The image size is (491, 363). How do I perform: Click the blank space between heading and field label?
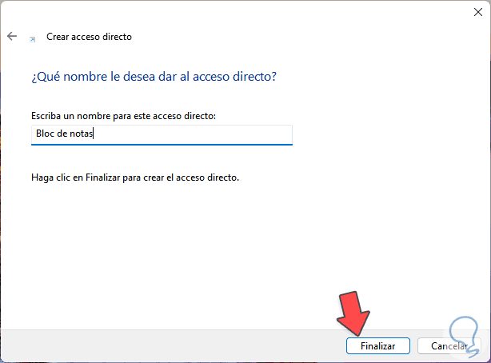pyautogui.click(x=160, y=98)
